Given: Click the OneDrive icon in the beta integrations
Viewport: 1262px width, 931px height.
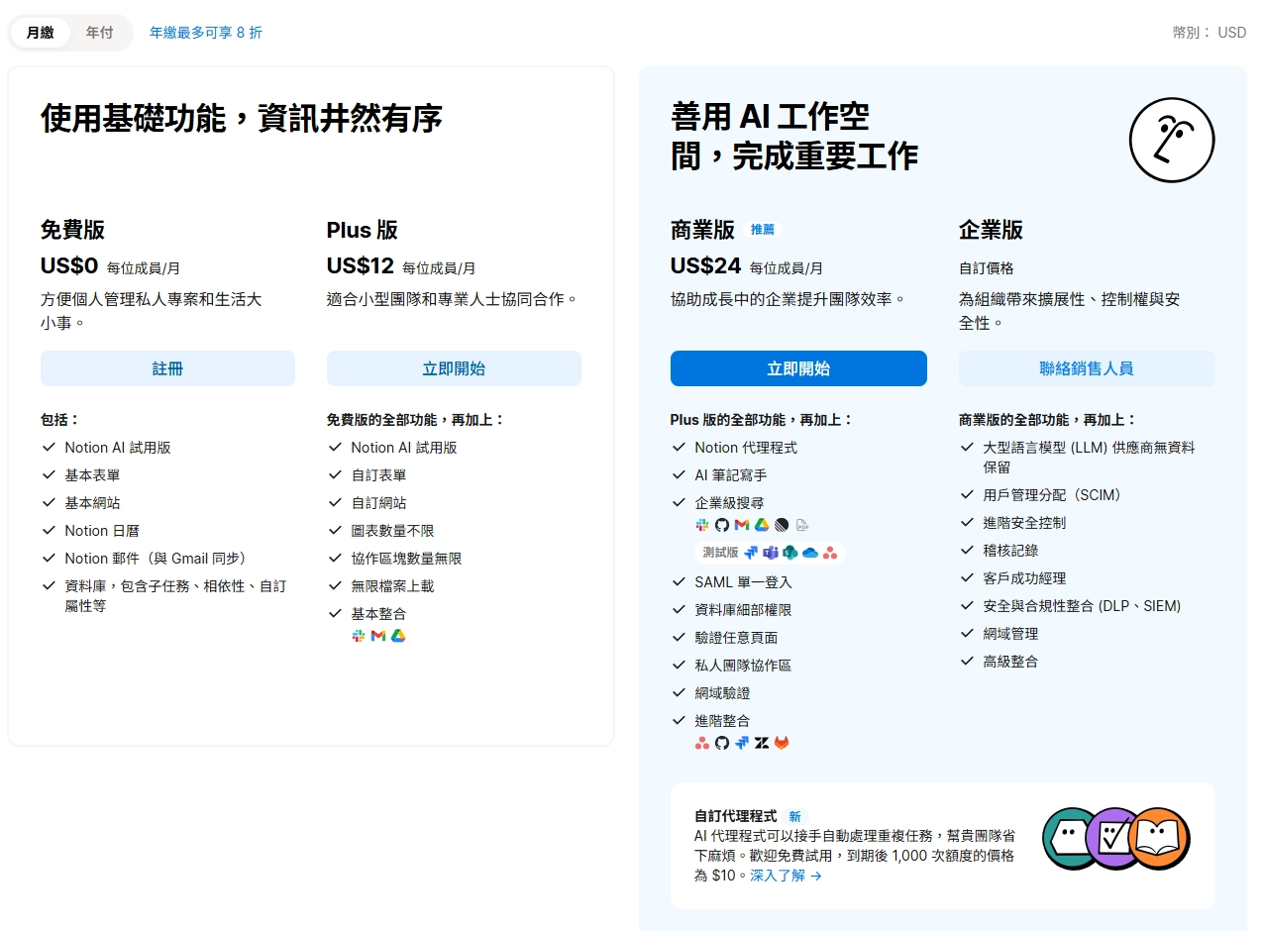Looking at the screenshot, I should click(x=809, y=552).
